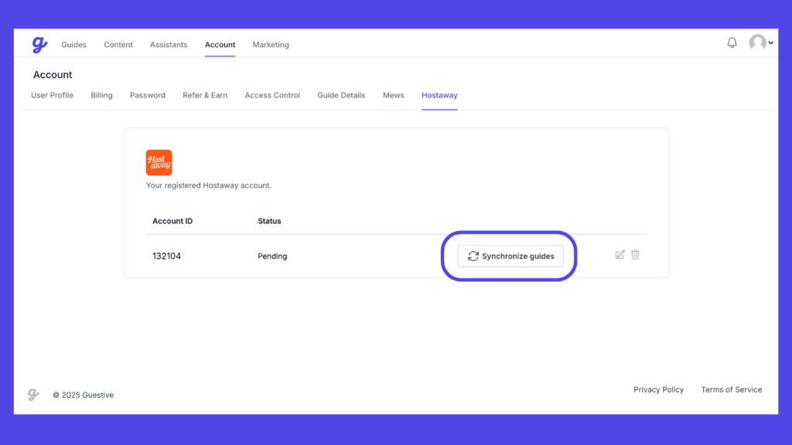792x445 pixels.
Task: Switch to the User Profile tab
Action: tap(52, 95)
